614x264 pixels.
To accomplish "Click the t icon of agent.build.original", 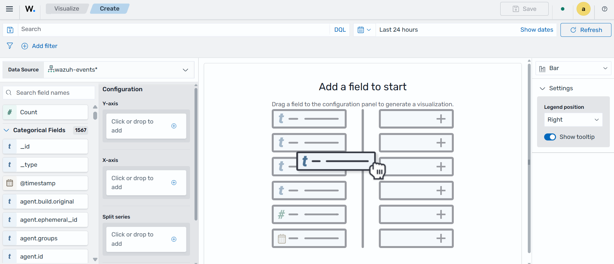I will [10, 202].
